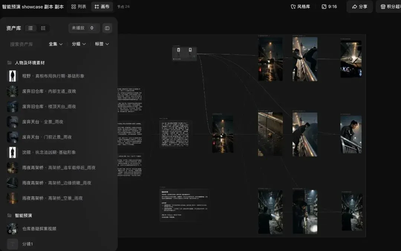Collapse the asset library side panel icon
The height and width of the screenshot is (251, 401).
tap(107, 28)
